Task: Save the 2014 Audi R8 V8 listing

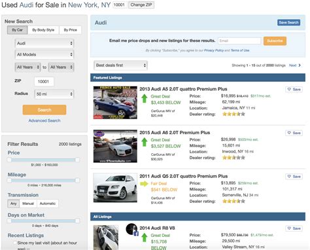Action: [294, 228]
